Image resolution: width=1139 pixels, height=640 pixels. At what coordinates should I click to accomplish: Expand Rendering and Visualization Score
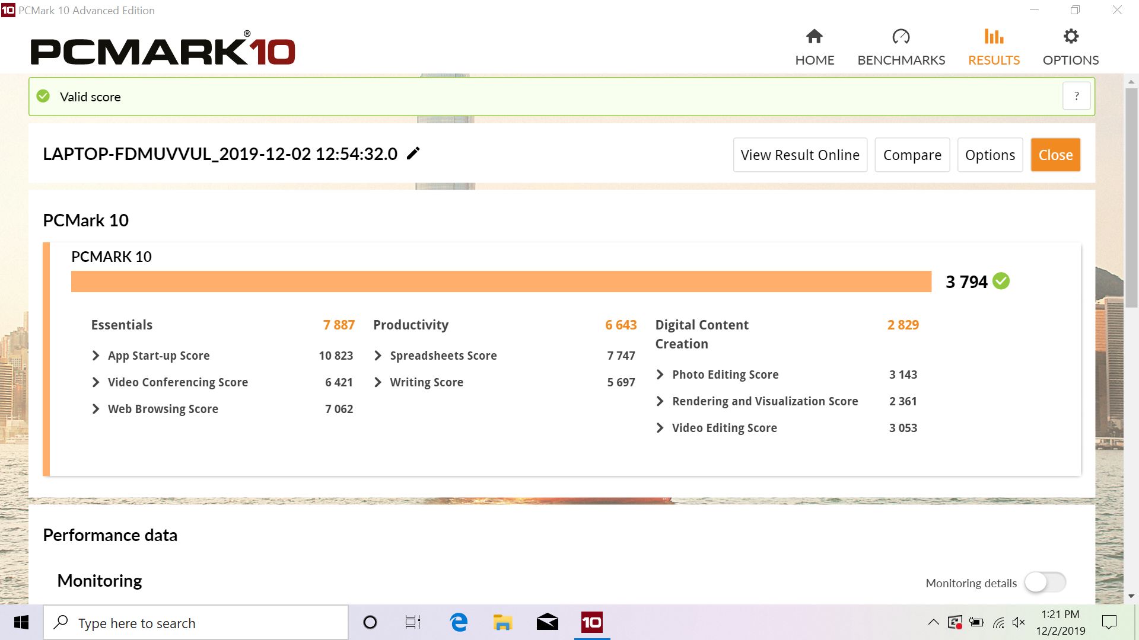[x=660, y=401]
